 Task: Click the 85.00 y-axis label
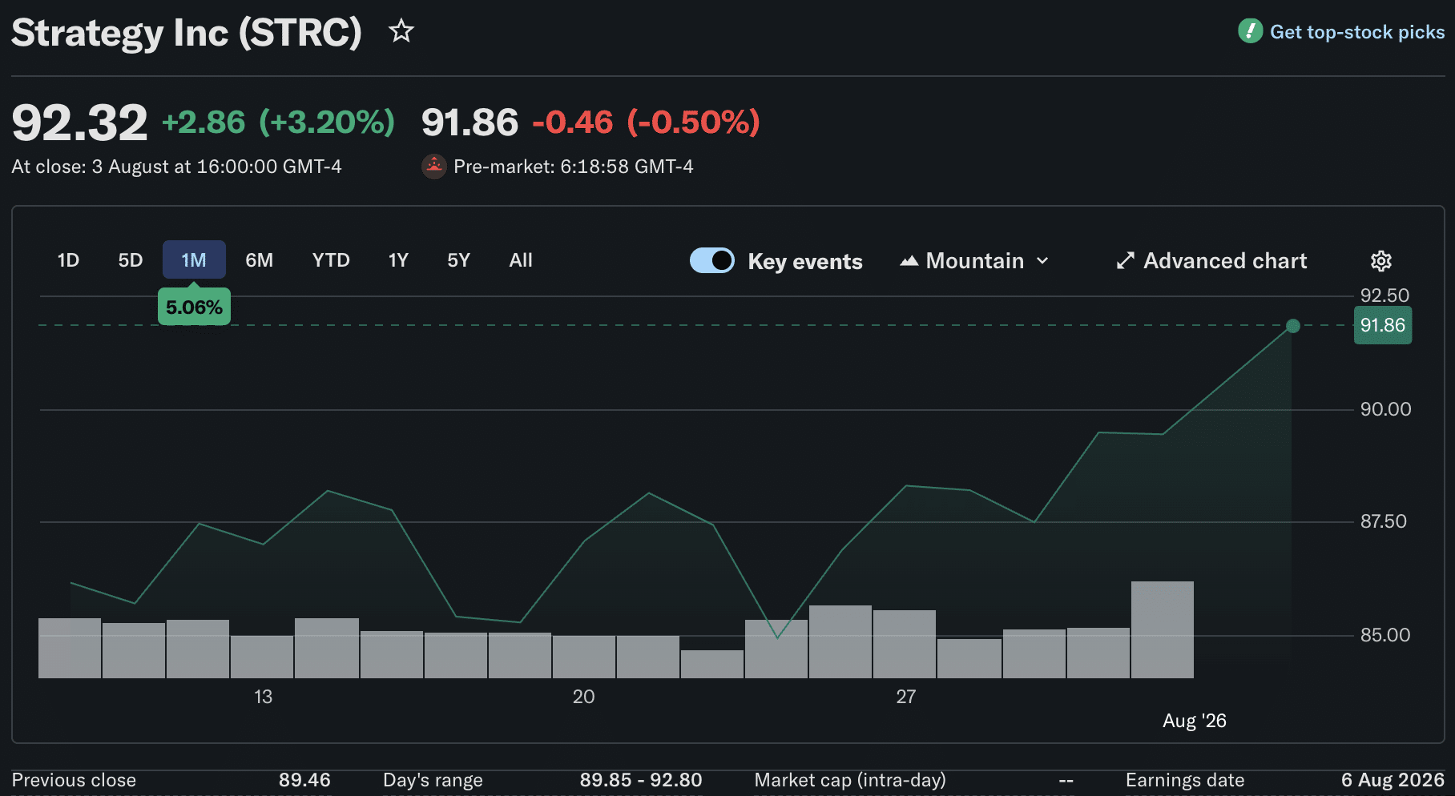1385,635
